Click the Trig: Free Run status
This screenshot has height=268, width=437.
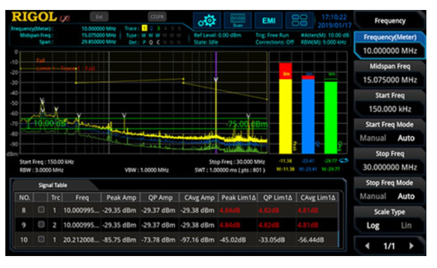272,35
